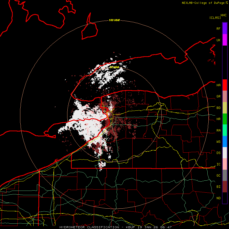Select the WS legend label

pyautogui.click(x=218, y=142)
